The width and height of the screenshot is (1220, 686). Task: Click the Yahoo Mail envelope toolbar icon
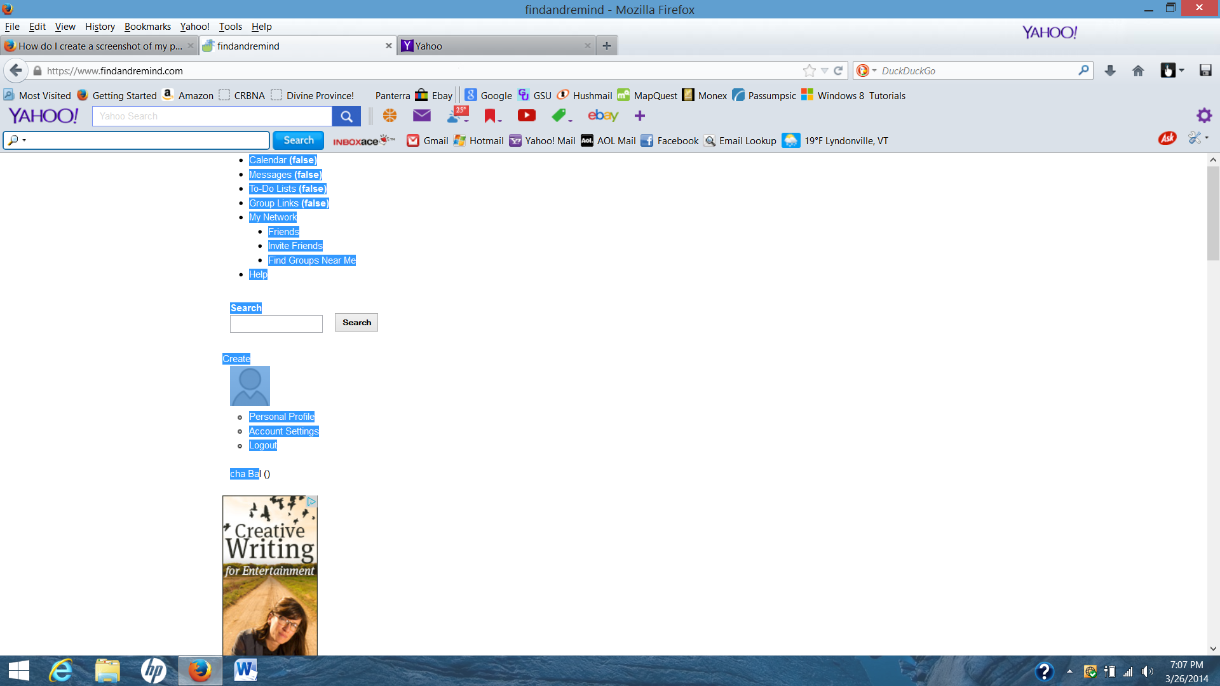pos(421,116)
